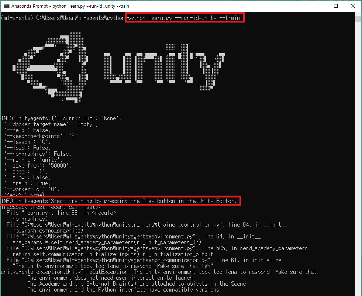Click the Anaconda Prompt title bar icon
This screenshot has width=362, height=296.
pos(6,6)
